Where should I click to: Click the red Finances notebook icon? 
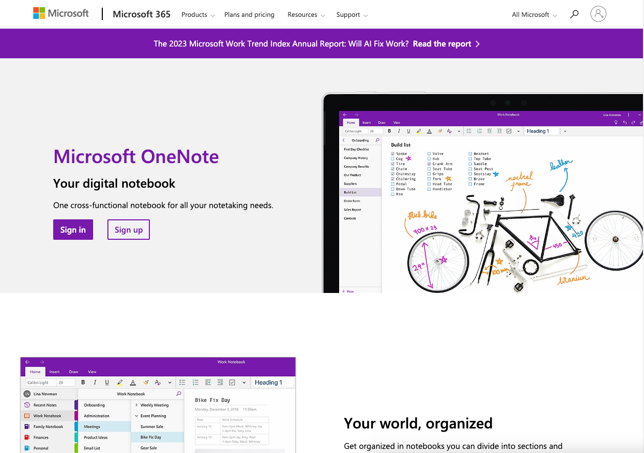27,438
